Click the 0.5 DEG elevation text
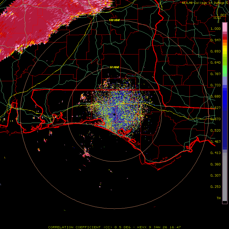The image size is (229, 229). pyautogui.click(x=122, y=227)
